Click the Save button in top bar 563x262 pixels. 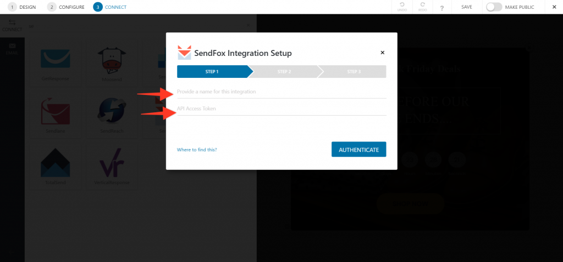(466, 7)
